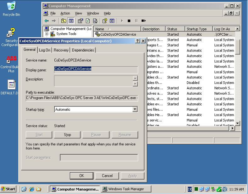The height and width of the screenshot is (194, 248).
Task: Toggle Show/Hide Action Pane toolbar icon
Action: (x=112, y=21)
